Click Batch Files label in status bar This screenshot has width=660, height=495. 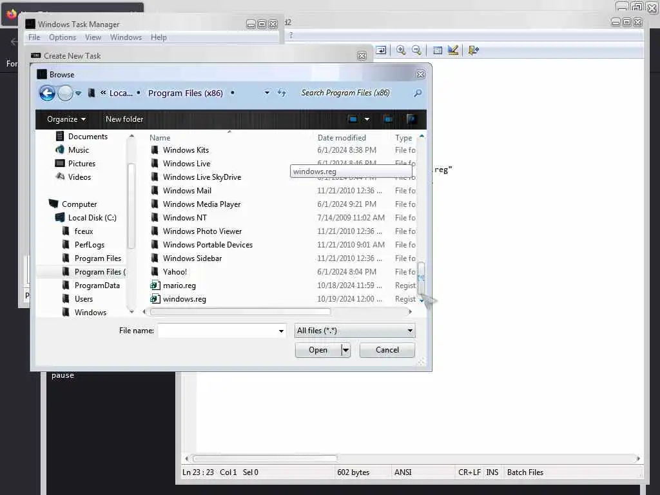tap(525, 472)
